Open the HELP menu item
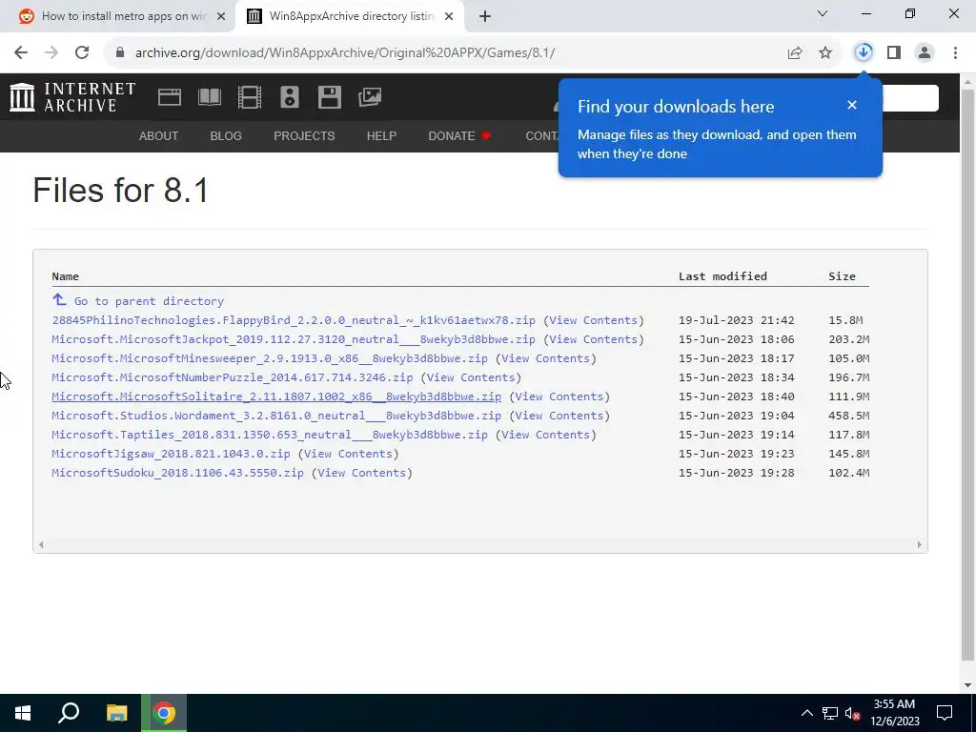976x732 pixels. (381, 135)
